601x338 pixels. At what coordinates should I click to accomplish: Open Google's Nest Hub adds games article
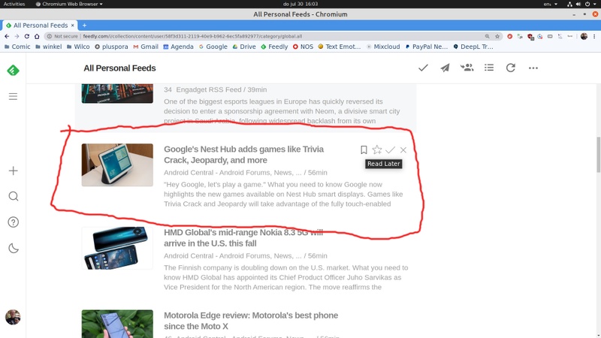243,155
